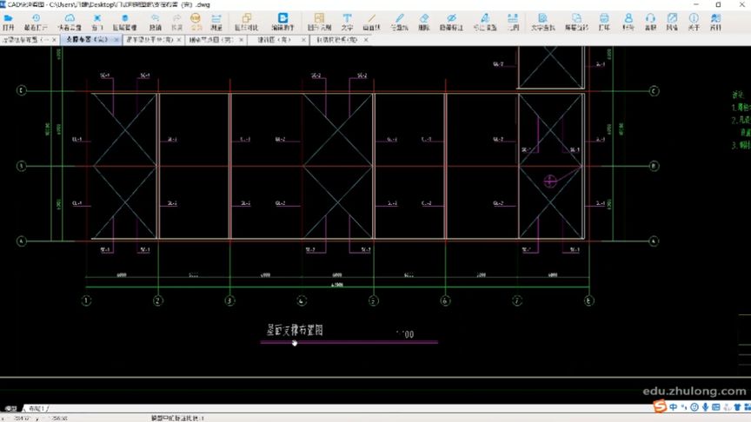The image size is (751, 422).
Task: Toggle hide annotations eye icon
Action: pos(451,22)
